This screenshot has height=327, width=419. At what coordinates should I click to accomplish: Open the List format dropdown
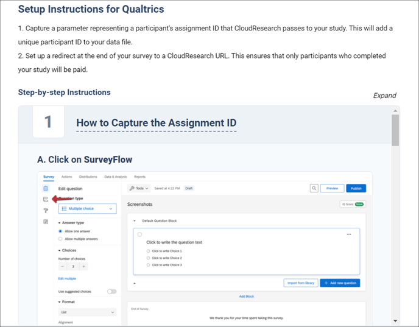click(87, 312)
